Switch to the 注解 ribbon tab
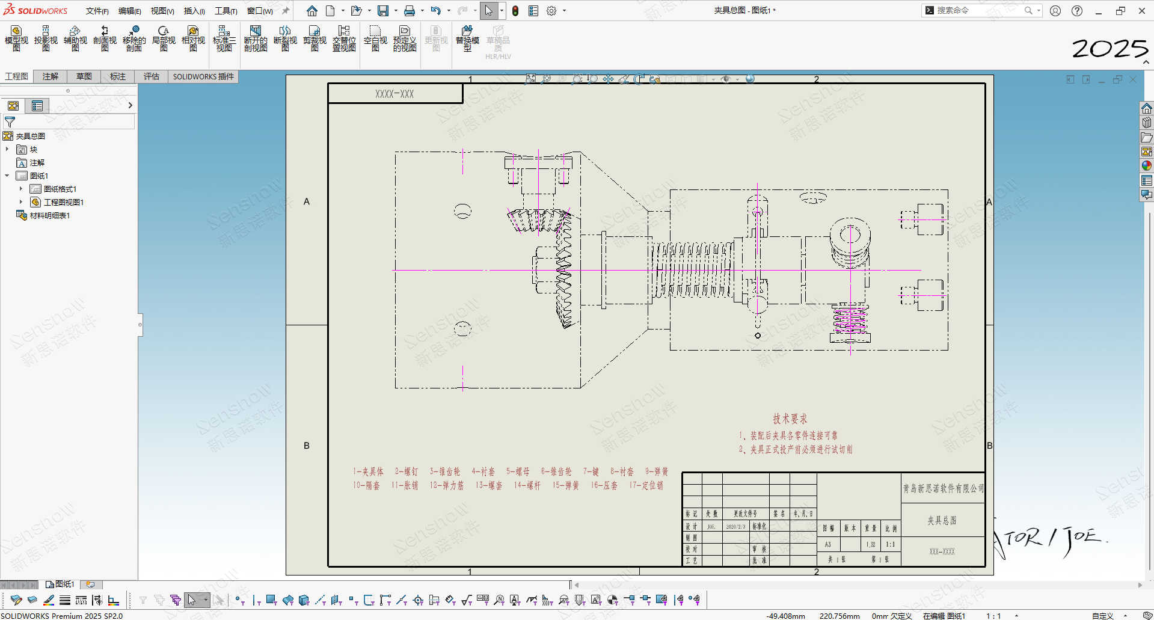The image size is (1154, 620). click(x=51, y=76)
